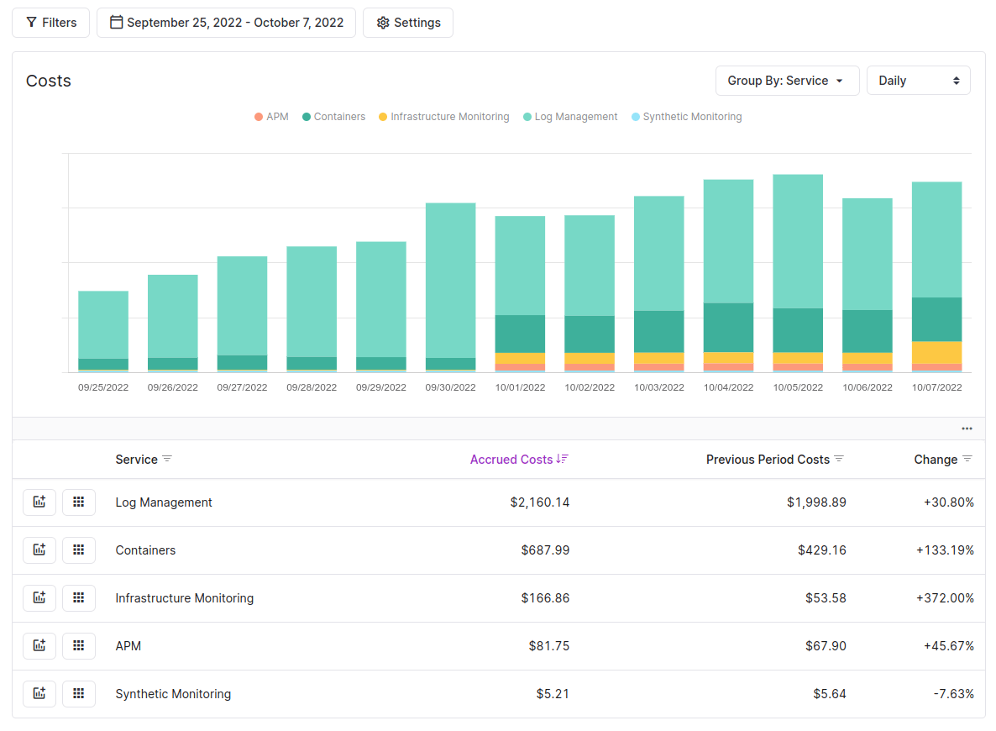This screenshot has width=996, height=731.
Task: Open the Settings menu
Action: (408, 22)
